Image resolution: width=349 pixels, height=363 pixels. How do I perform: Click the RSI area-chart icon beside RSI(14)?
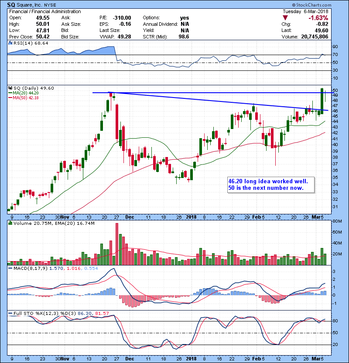point(10,43)
